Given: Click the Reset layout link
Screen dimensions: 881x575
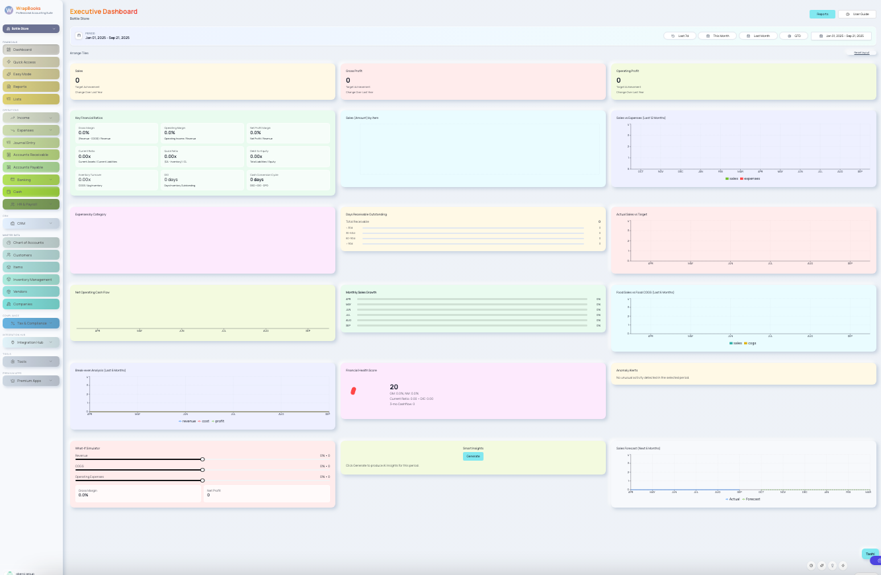Looking at the screenshot, I should point(861,52).
